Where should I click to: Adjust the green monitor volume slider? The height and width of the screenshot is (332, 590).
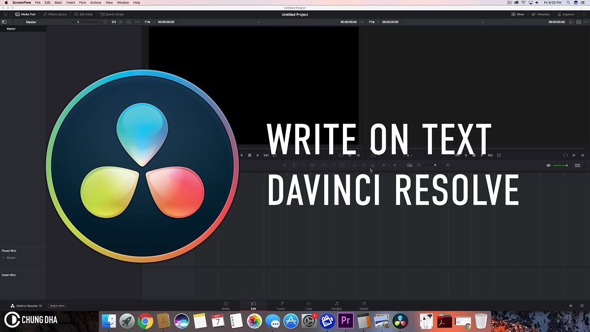point(562,165)
